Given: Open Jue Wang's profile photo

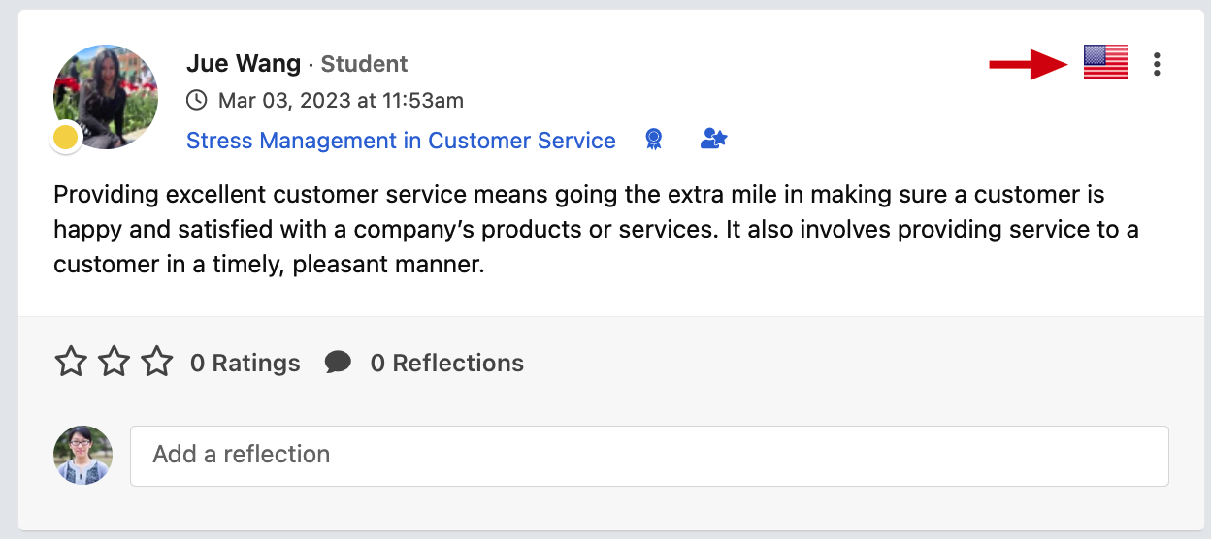Looking at the screenshot, I should tap(106, 96).
